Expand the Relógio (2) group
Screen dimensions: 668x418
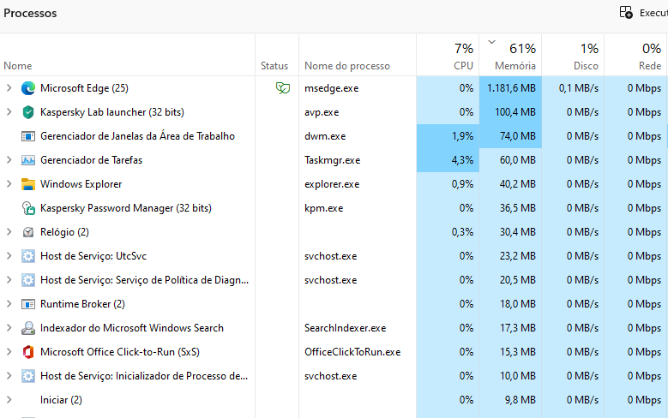pos(9,232)
